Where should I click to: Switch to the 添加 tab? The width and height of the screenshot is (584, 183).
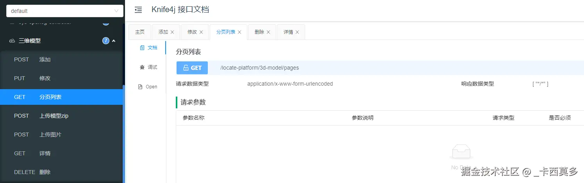coord(163,32)
